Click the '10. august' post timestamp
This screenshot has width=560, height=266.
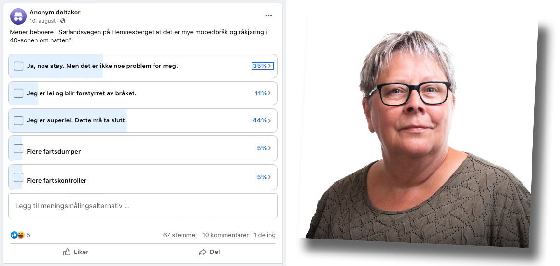pyautogui.click(x=42, y=21)
